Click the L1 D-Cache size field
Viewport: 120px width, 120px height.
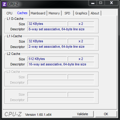(47, 24)
